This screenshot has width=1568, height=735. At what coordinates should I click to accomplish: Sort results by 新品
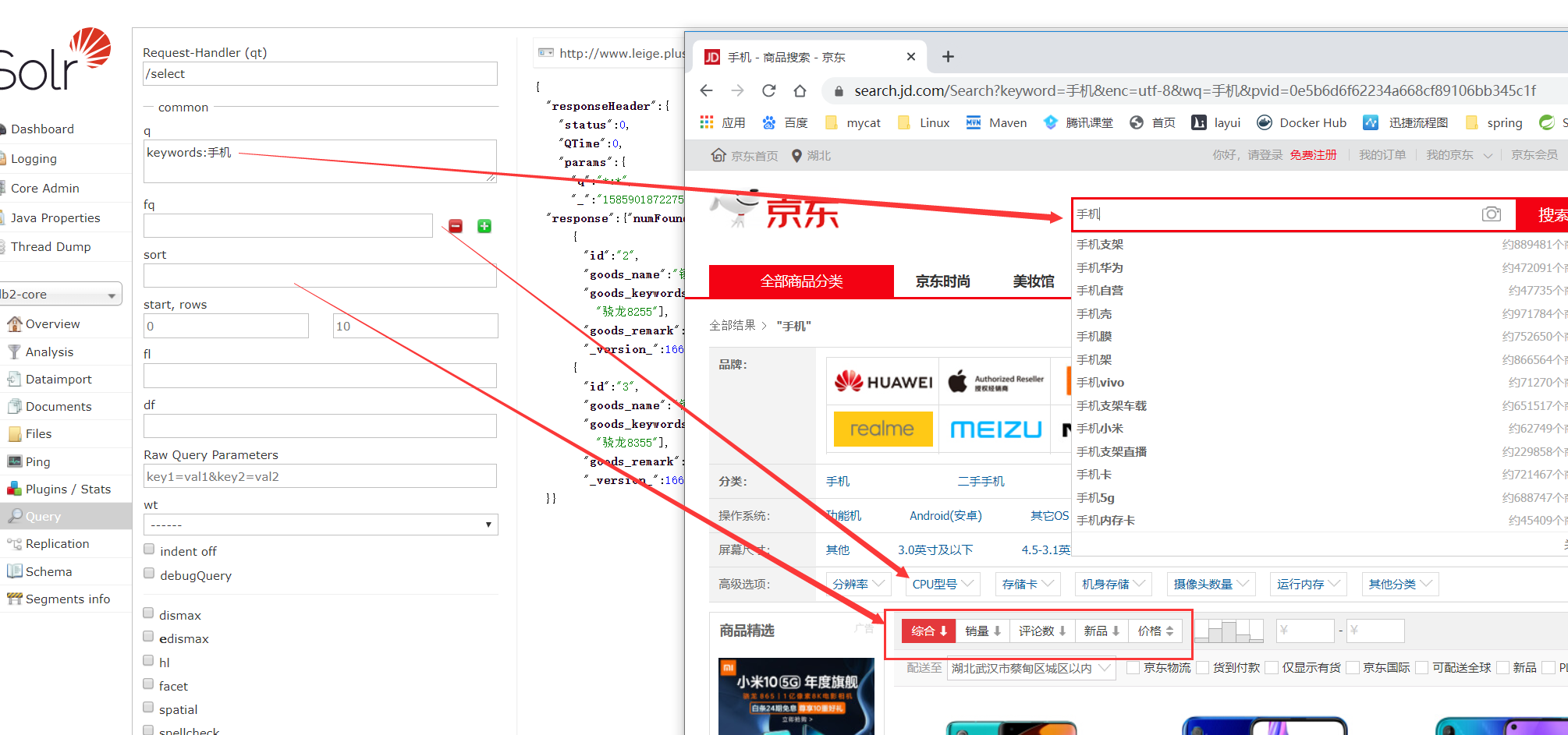coord(1102,631)
